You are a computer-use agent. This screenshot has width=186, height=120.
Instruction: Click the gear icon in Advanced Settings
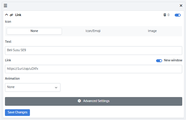[x=79, y=101]
